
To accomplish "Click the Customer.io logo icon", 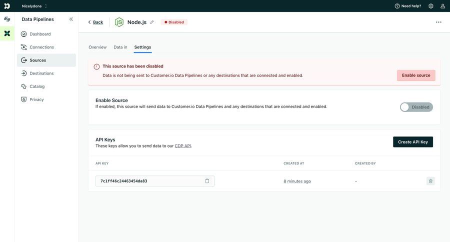I will [7, 5].
